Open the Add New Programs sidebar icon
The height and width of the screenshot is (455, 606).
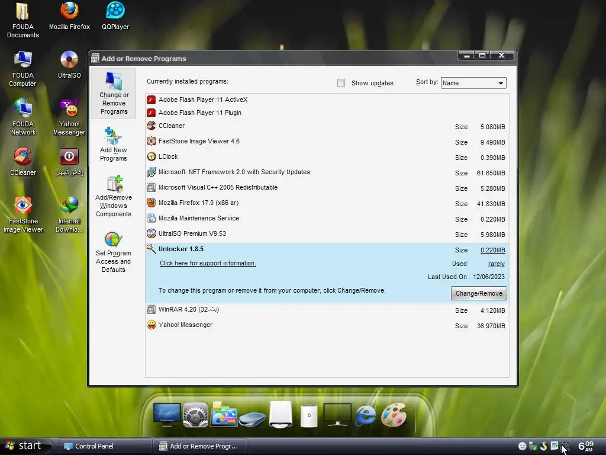point(114,144)
